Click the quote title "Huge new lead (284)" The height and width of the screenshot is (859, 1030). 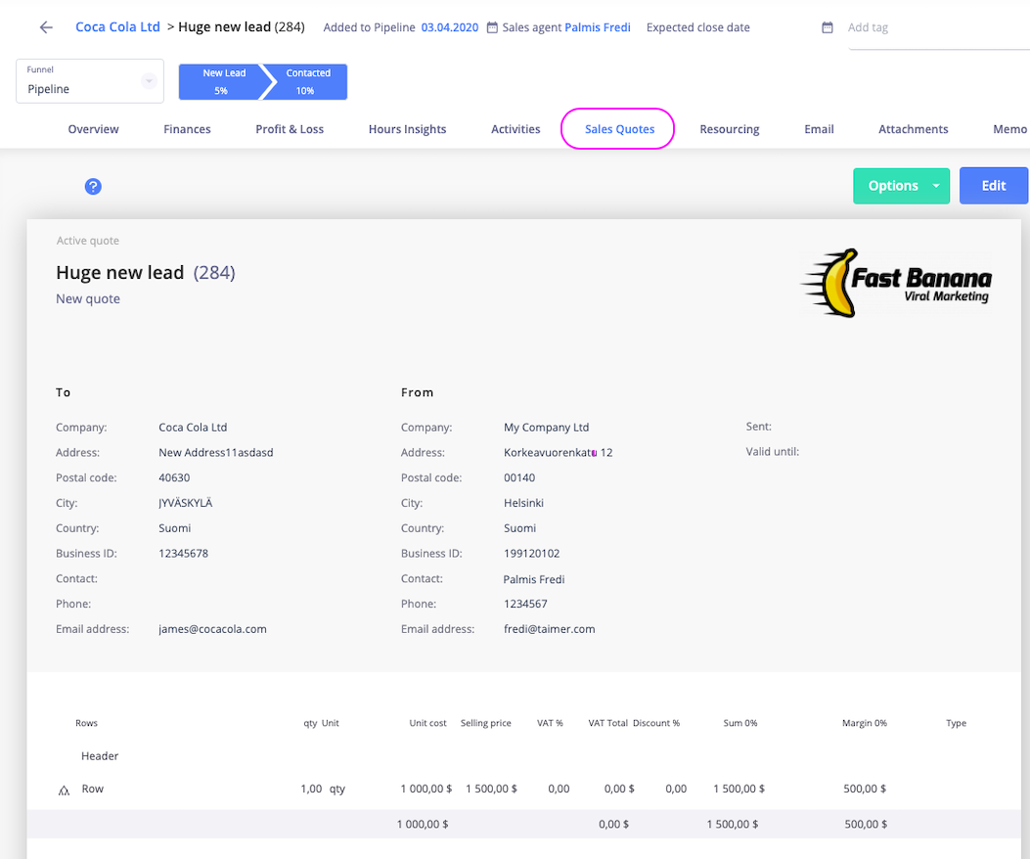(x=146, y=273)
